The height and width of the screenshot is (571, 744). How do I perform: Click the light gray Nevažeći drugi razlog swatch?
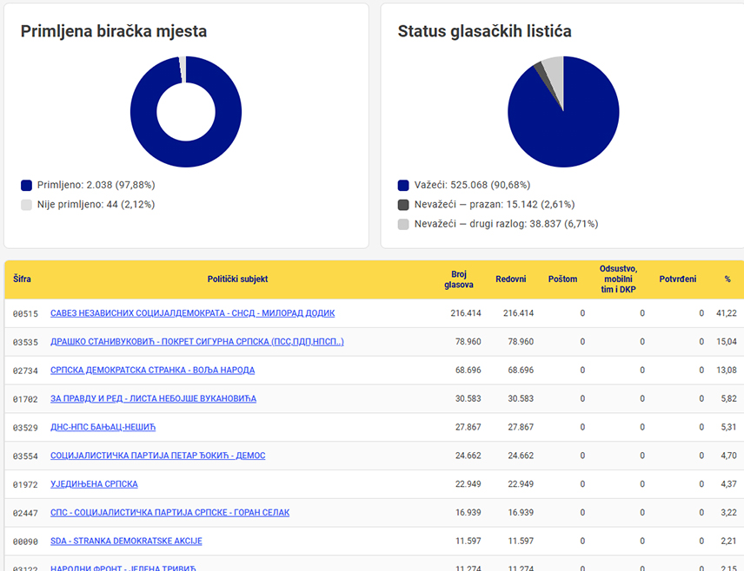click(403, 224)
